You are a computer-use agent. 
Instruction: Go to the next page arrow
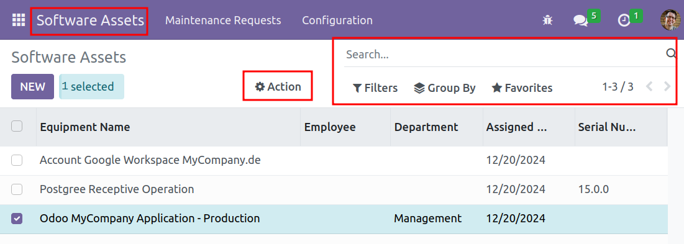pos(667,87)
